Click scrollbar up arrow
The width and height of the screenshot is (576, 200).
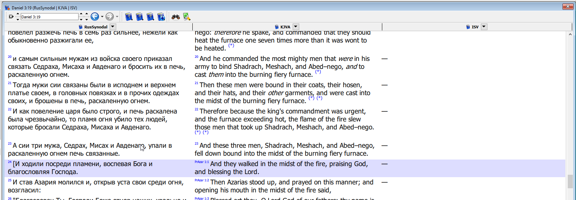pyautogui.click(x=570, y=34)
